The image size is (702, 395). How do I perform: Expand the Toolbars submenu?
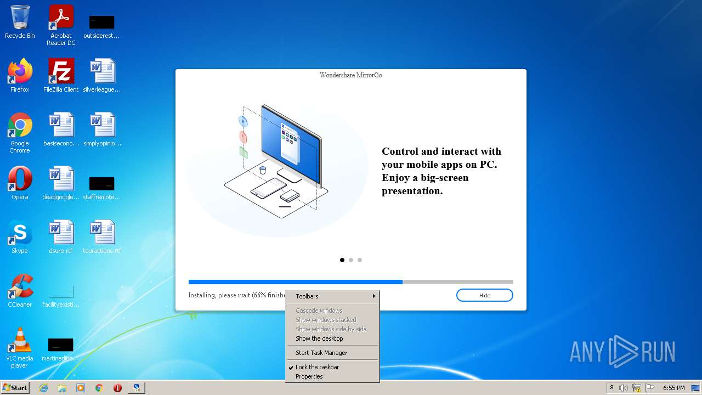(332, 296)
